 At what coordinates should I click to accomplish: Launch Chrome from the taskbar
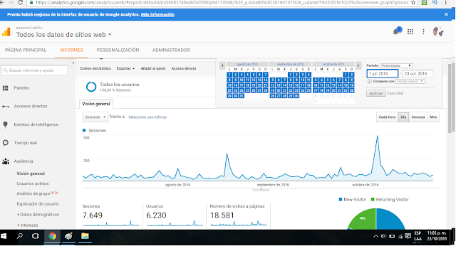click(x=52, y=236)
